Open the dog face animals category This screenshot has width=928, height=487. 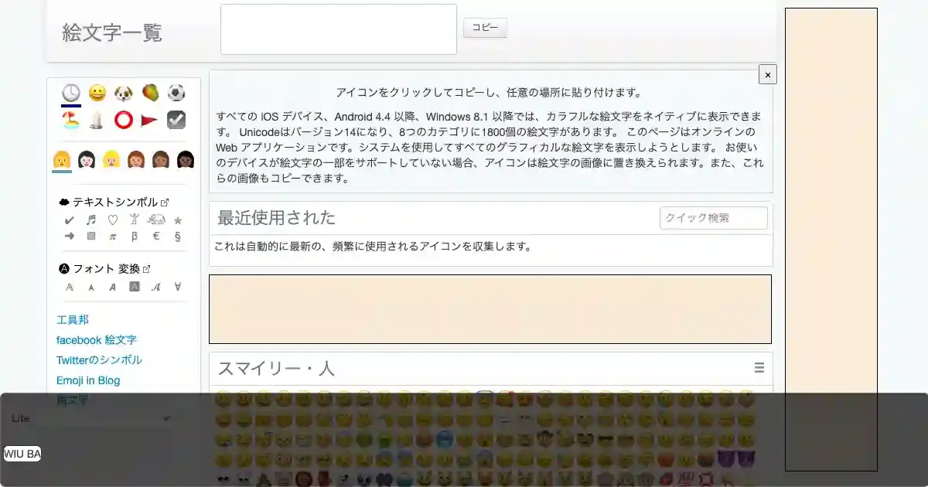pos(124,94)
